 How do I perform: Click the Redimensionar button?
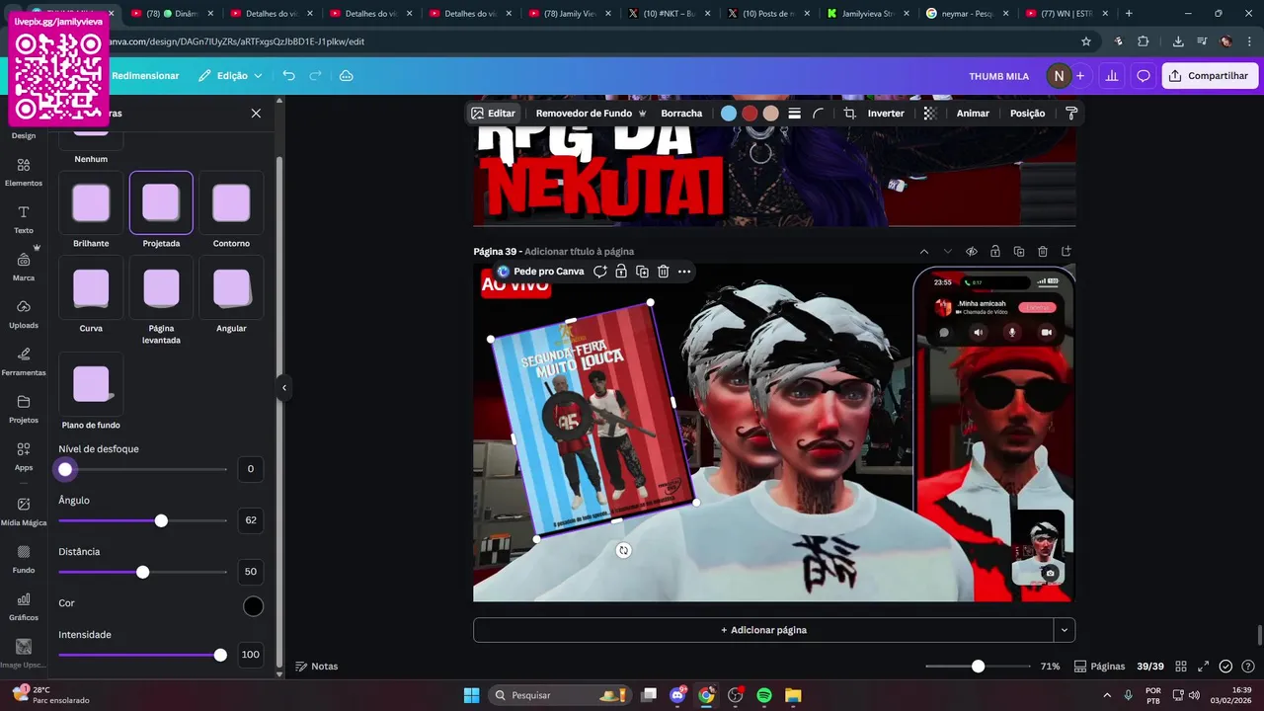click(145, 76)
